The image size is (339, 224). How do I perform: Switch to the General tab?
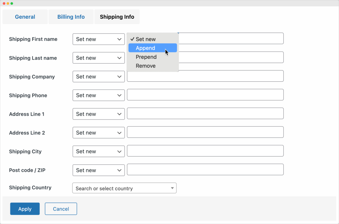pyautogui.click(x=25, y=17)
